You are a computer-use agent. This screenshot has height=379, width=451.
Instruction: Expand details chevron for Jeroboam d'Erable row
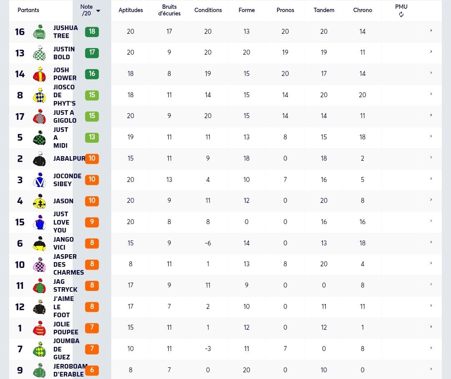[x=431, y=369]
